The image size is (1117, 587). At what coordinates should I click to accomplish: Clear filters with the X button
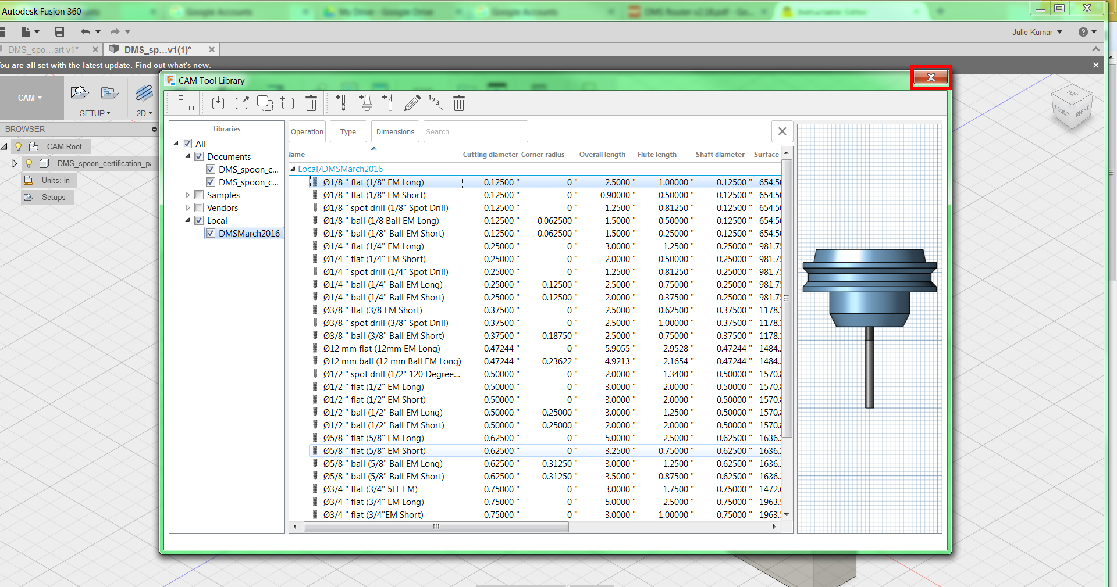782,131
